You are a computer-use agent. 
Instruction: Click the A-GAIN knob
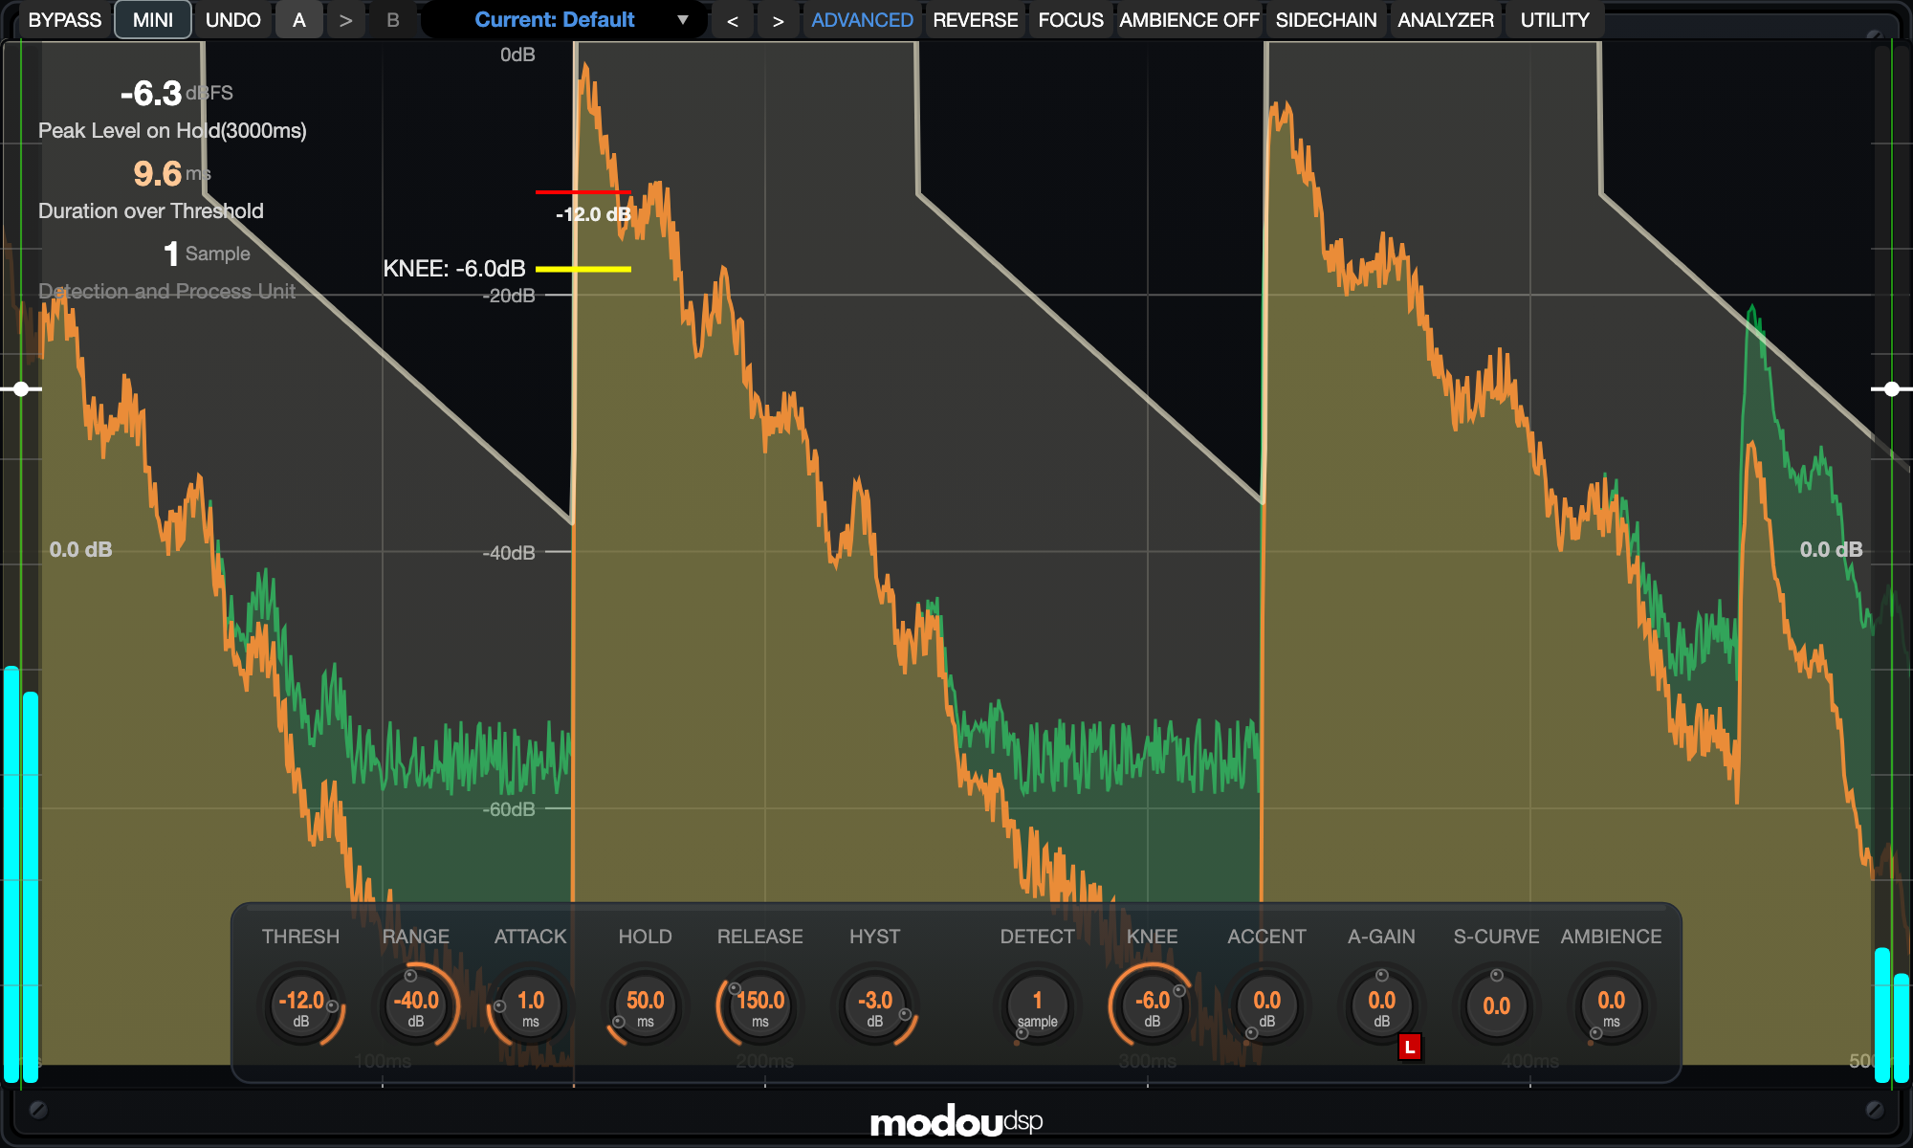click(1382, 1006)
